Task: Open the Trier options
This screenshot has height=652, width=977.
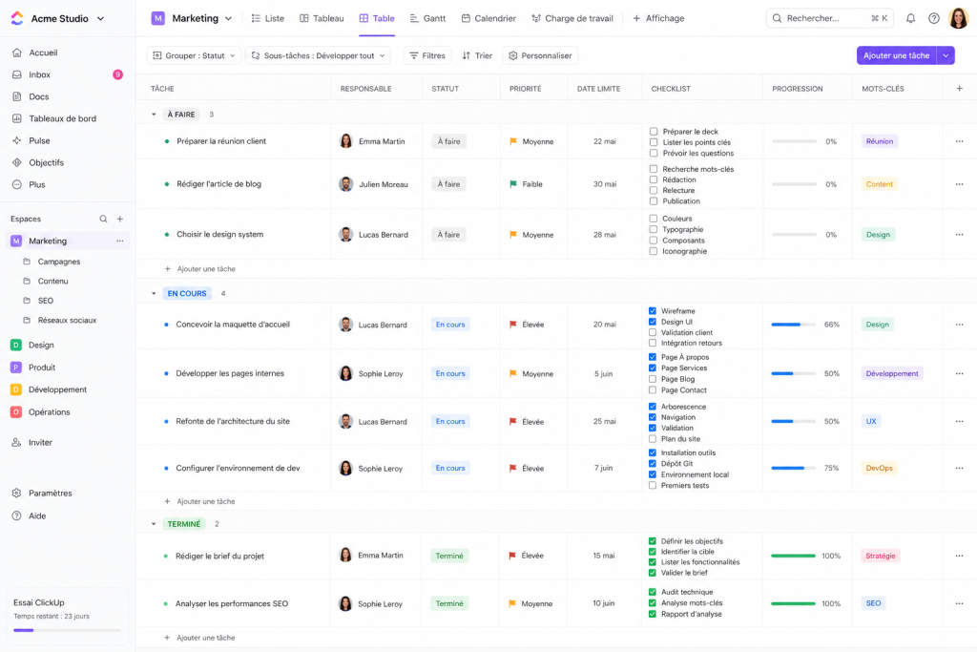Action: tap(477, 55)
